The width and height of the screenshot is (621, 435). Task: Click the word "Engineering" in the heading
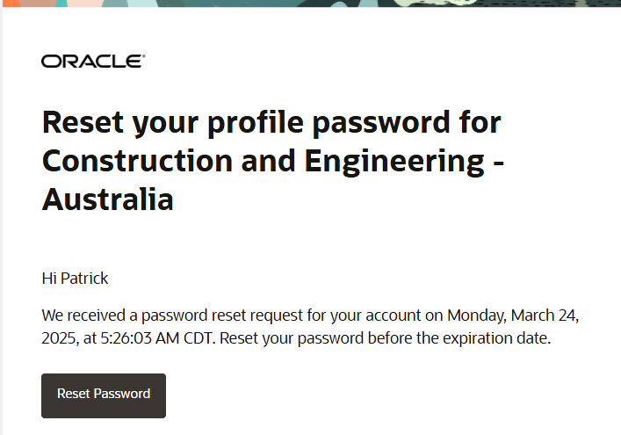point(394,162)
